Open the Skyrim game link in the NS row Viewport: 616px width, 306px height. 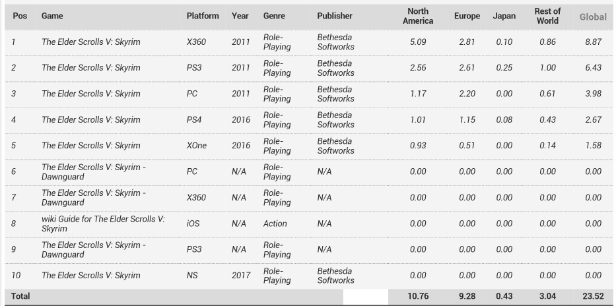point(91,276)
